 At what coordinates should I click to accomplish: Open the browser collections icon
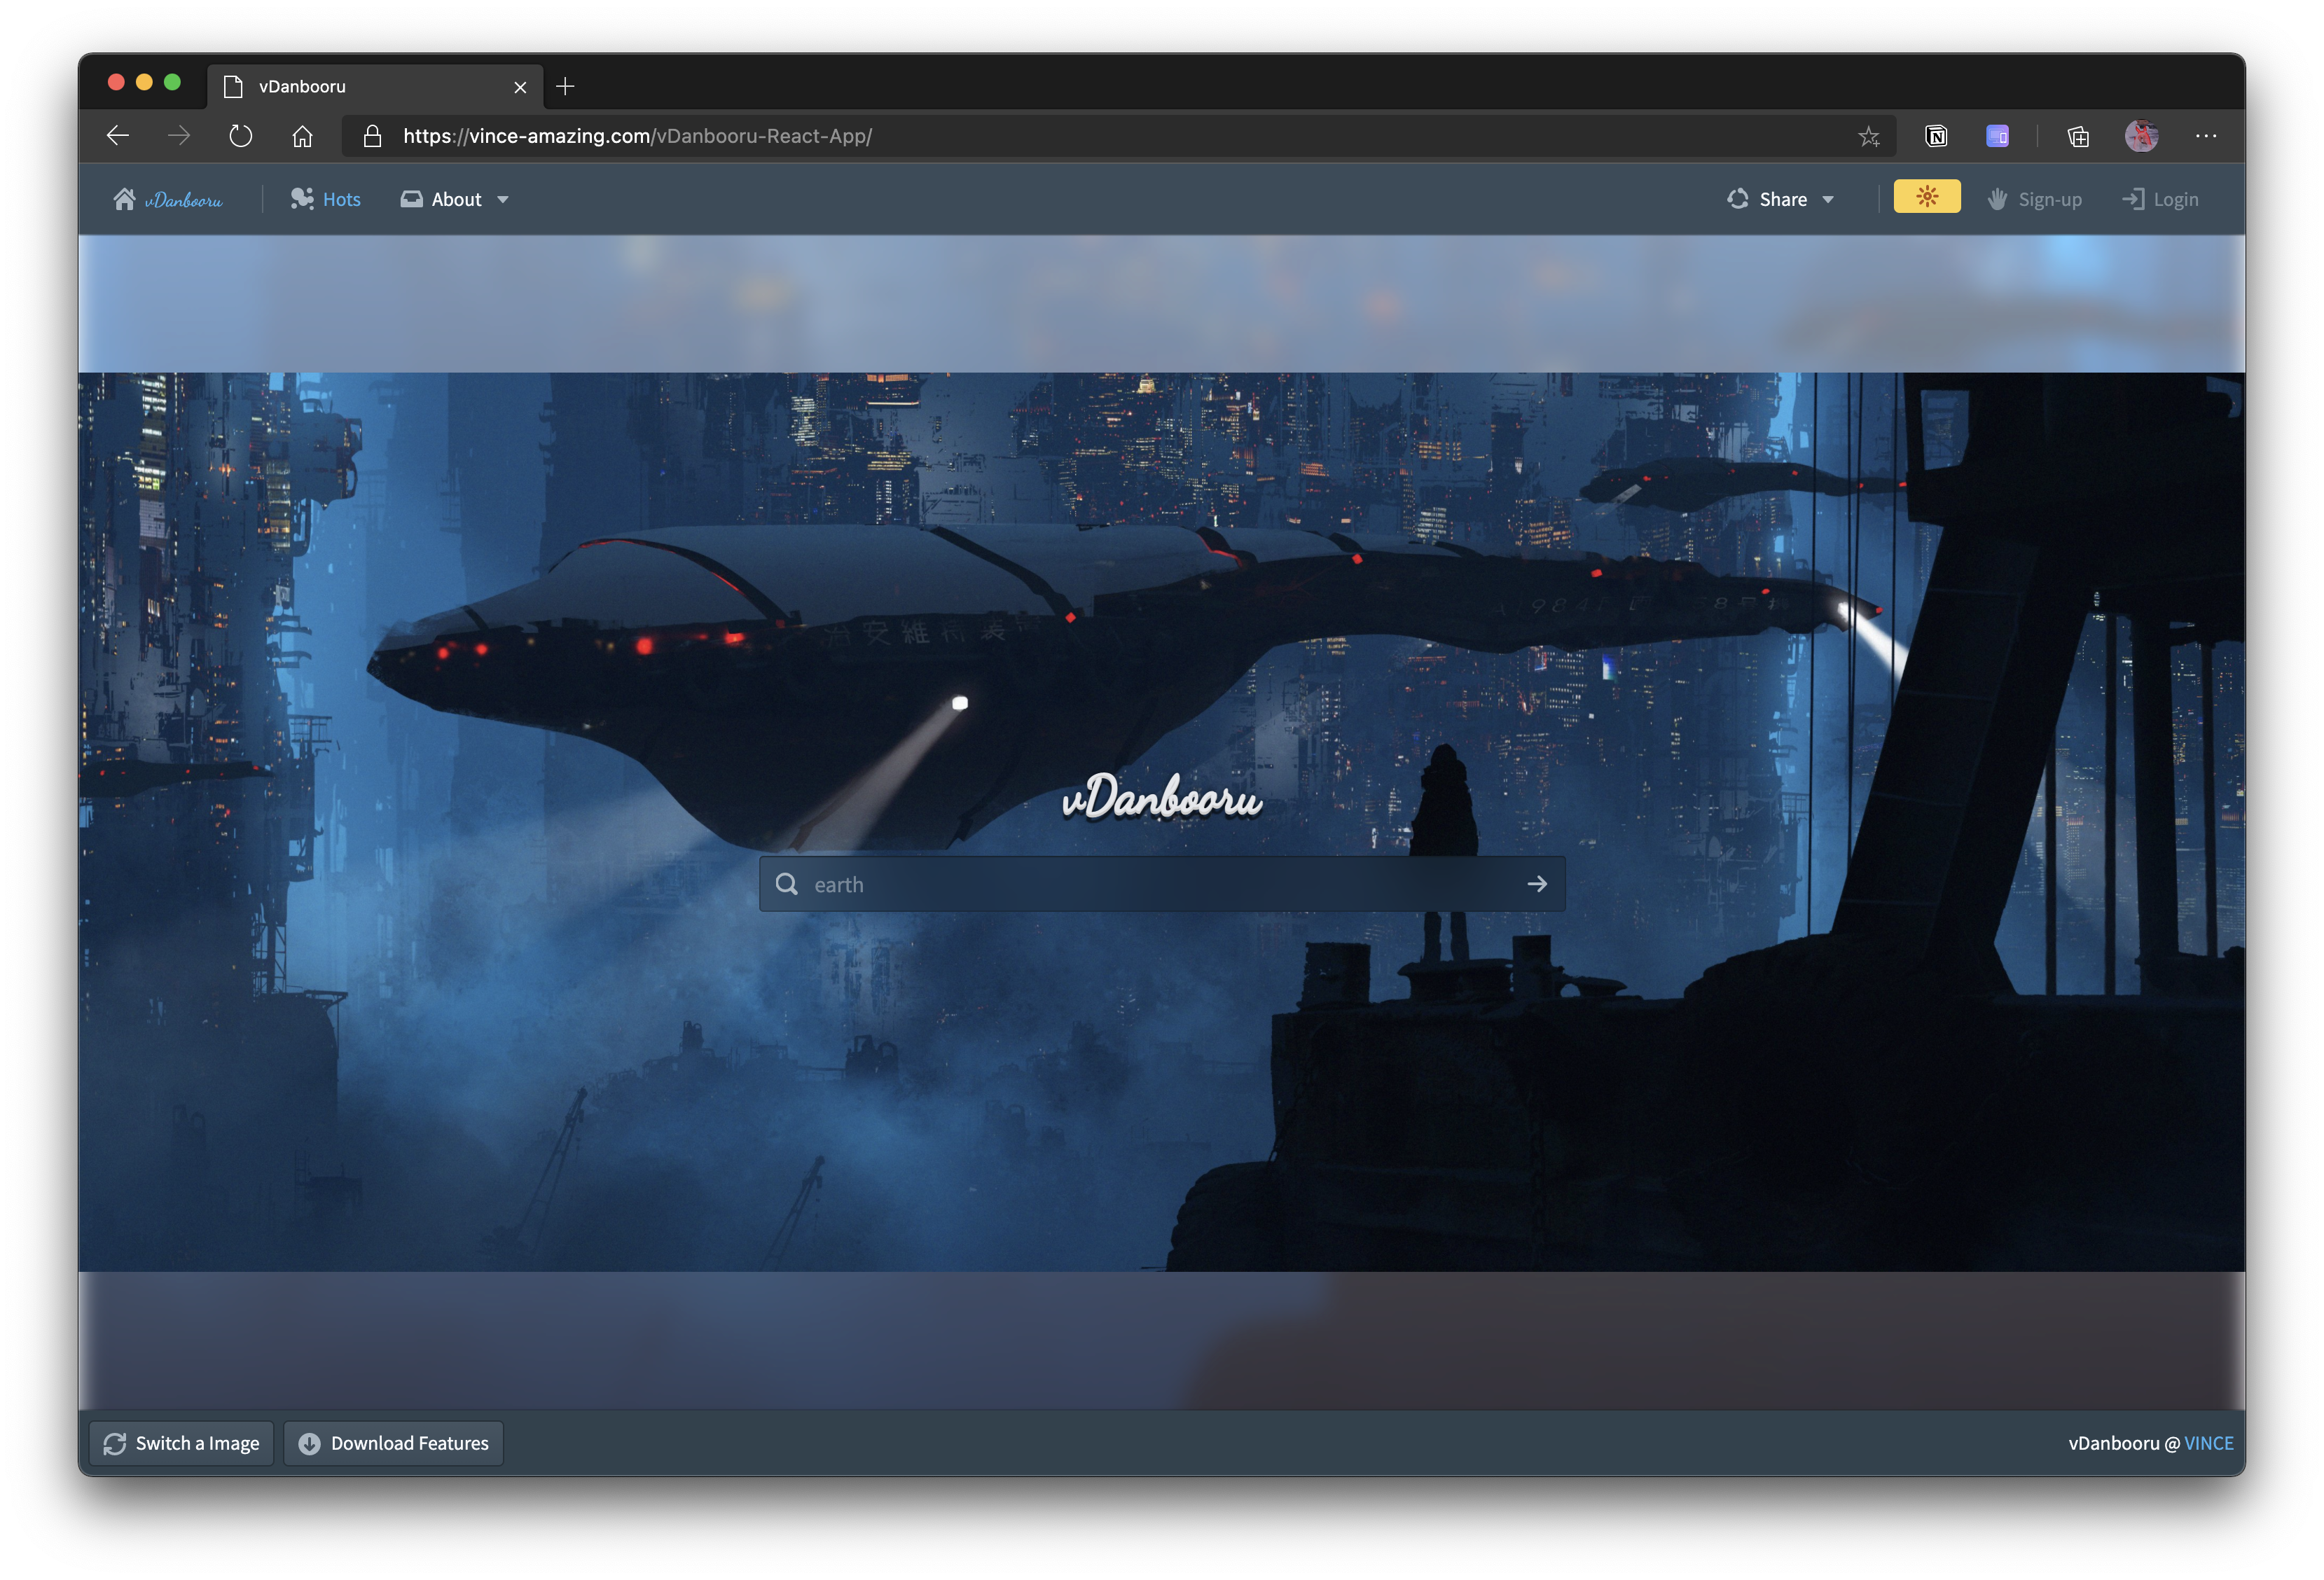[2078, 136]
